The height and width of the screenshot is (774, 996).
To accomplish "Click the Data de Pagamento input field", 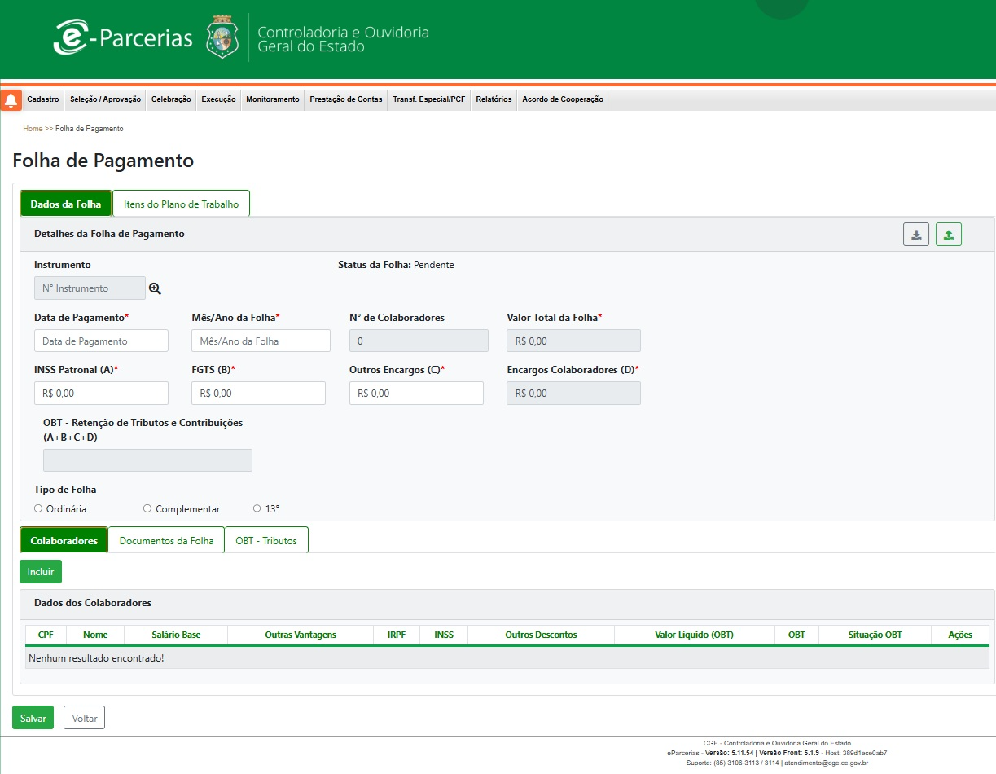I will coord(101,340).
